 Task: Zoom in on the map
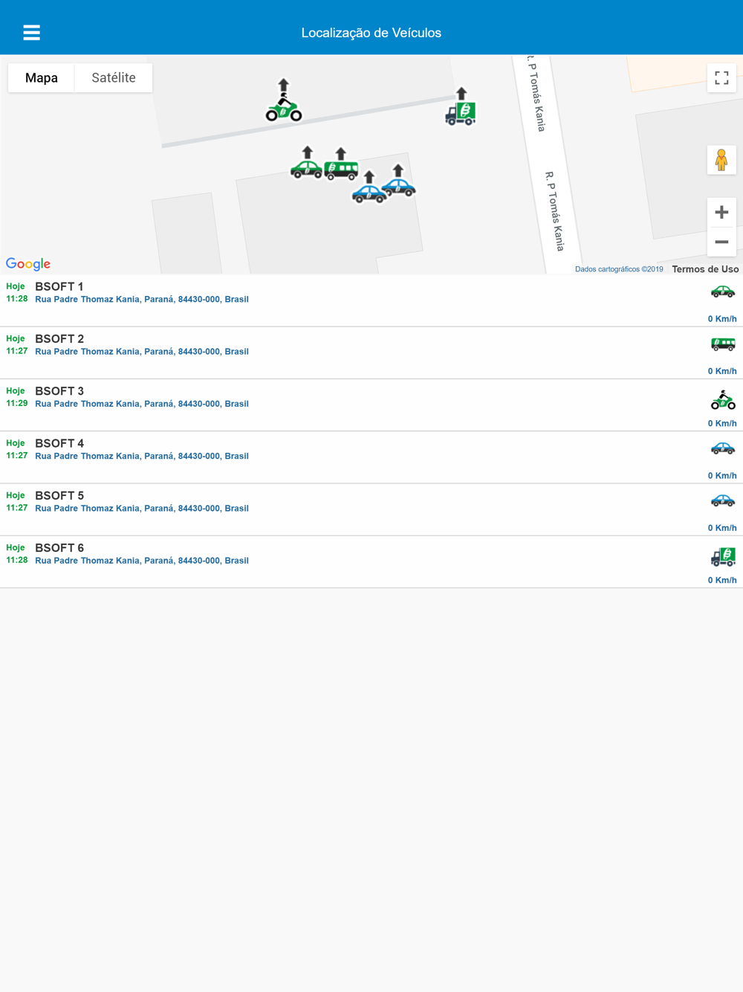tap(721, 213)
